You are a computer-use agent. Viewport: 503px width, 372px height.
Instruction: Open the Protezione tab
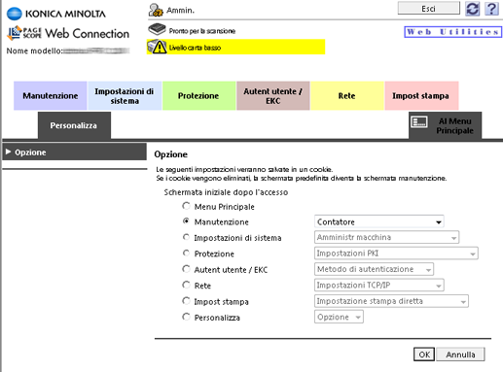click(198, 96)
